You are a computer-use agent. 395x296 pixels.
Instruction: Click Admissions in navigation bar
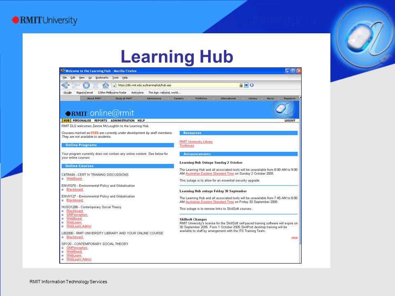(x=154, y=98)
